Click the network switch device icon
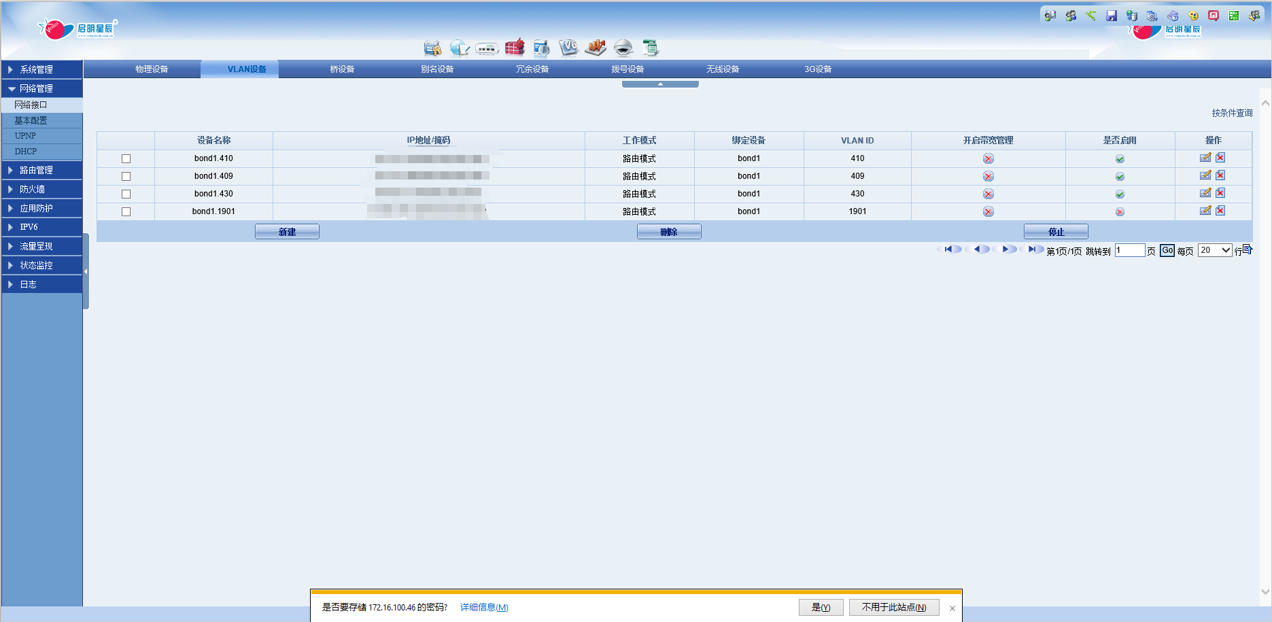The image size is (1272, 622). (x=487, y=48)
